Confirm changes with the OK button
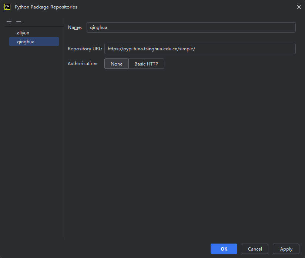The image size is (305, 258). (x=224, y=249)
